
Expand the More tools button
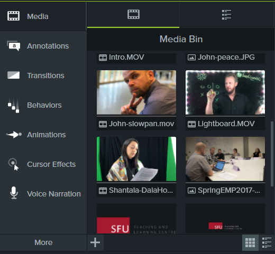click(43, 242)
